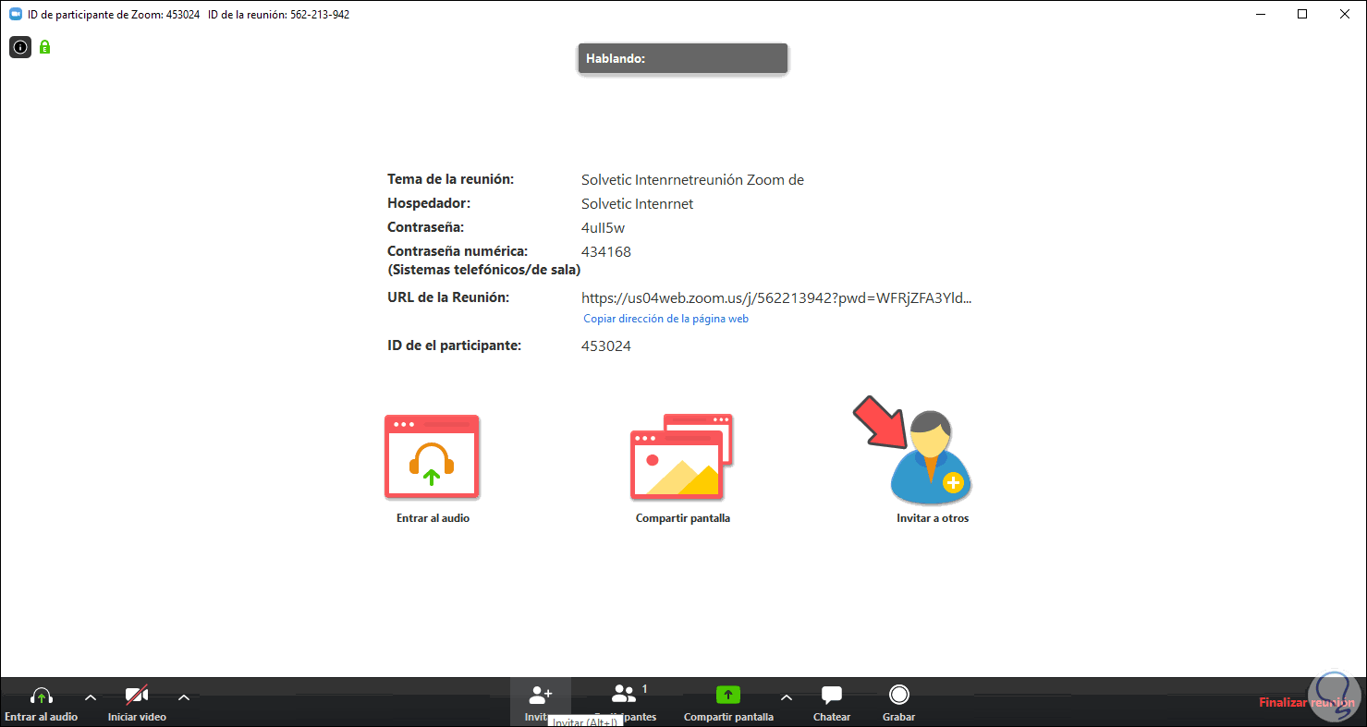Image resolution: width=1367 pixels, height=727 pixels.
Task: Join audio from the bottom toolbar
Action: [x=42, y=704]
